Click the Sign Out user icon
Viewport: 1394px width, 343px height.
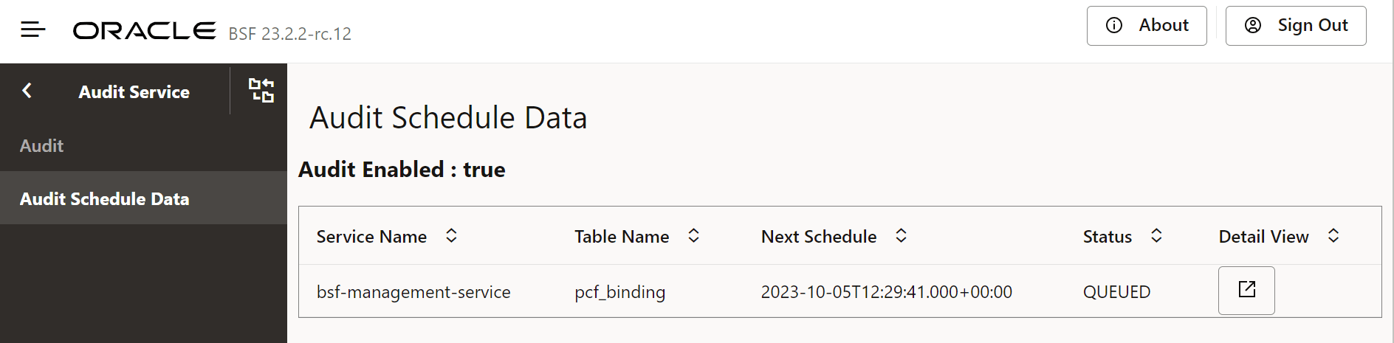click(1253, 26)
